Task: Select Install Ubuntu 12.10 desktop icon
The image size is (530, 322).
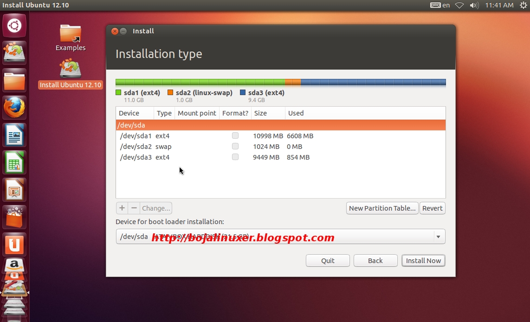Action: click(70, 73)
